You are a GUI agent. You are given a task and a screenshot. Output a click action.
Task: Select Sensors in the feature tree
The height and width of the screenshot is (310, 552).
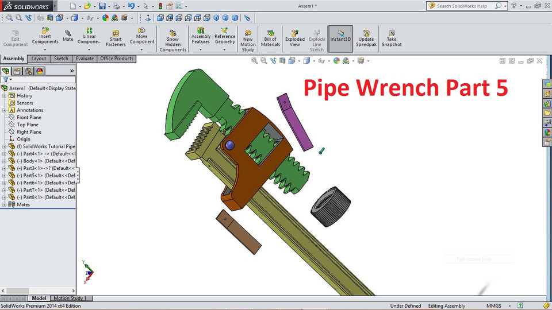coord(25,103)
